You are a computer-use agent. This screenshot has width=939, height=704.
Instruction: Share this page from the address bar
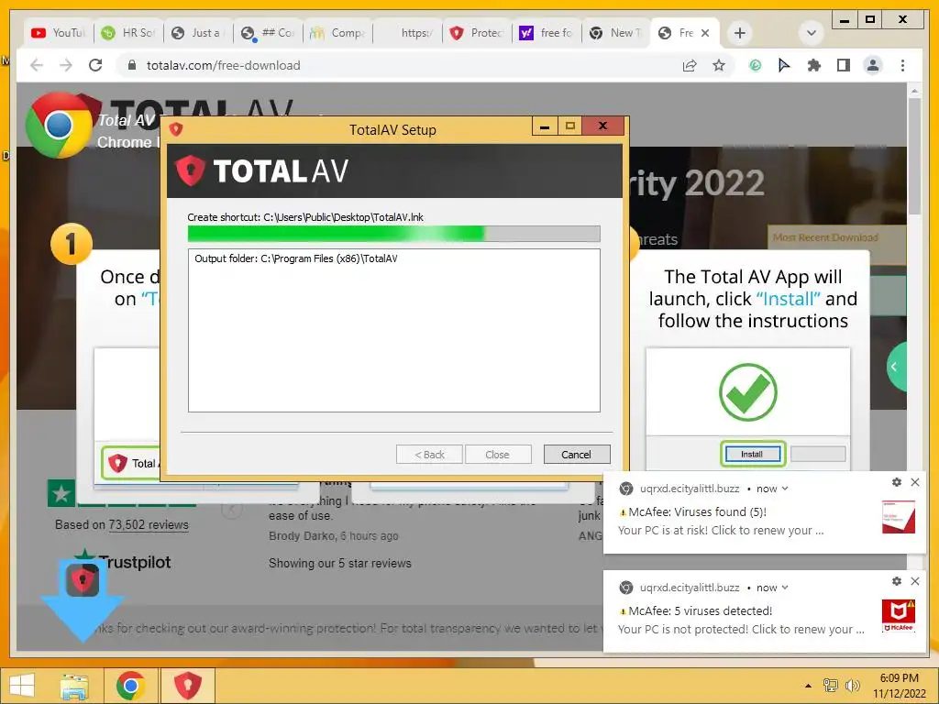tap(690, 65)
